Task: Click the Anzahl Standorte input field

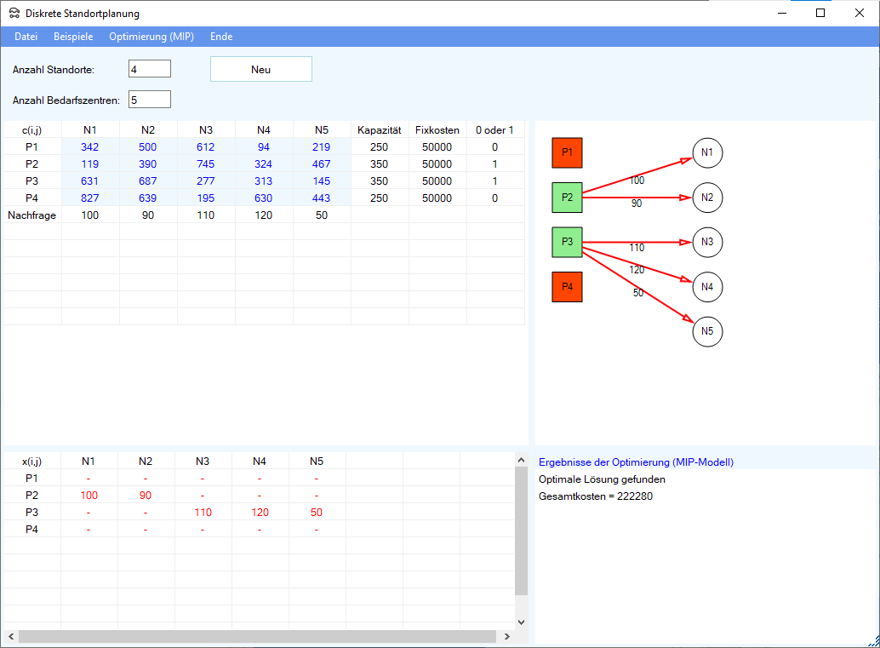Action: tap(150, 69)
